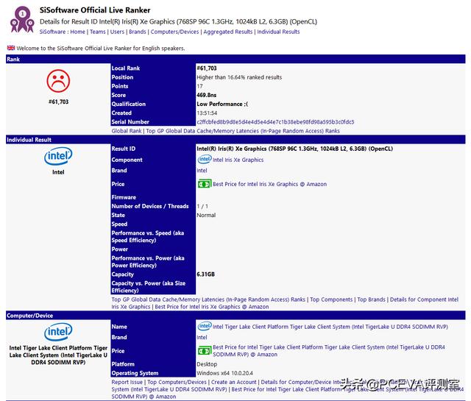
Task: Click the Number of Devices / Threads label
Action: pos(150,206)
